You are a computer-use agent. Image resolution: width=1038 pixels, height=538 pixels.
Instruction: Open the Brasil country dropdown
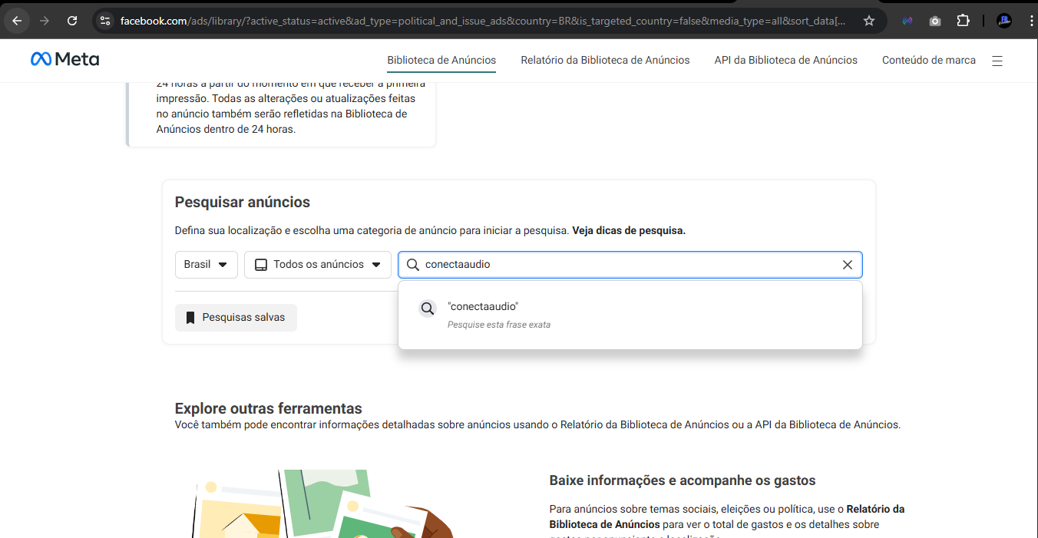[207, 265]
